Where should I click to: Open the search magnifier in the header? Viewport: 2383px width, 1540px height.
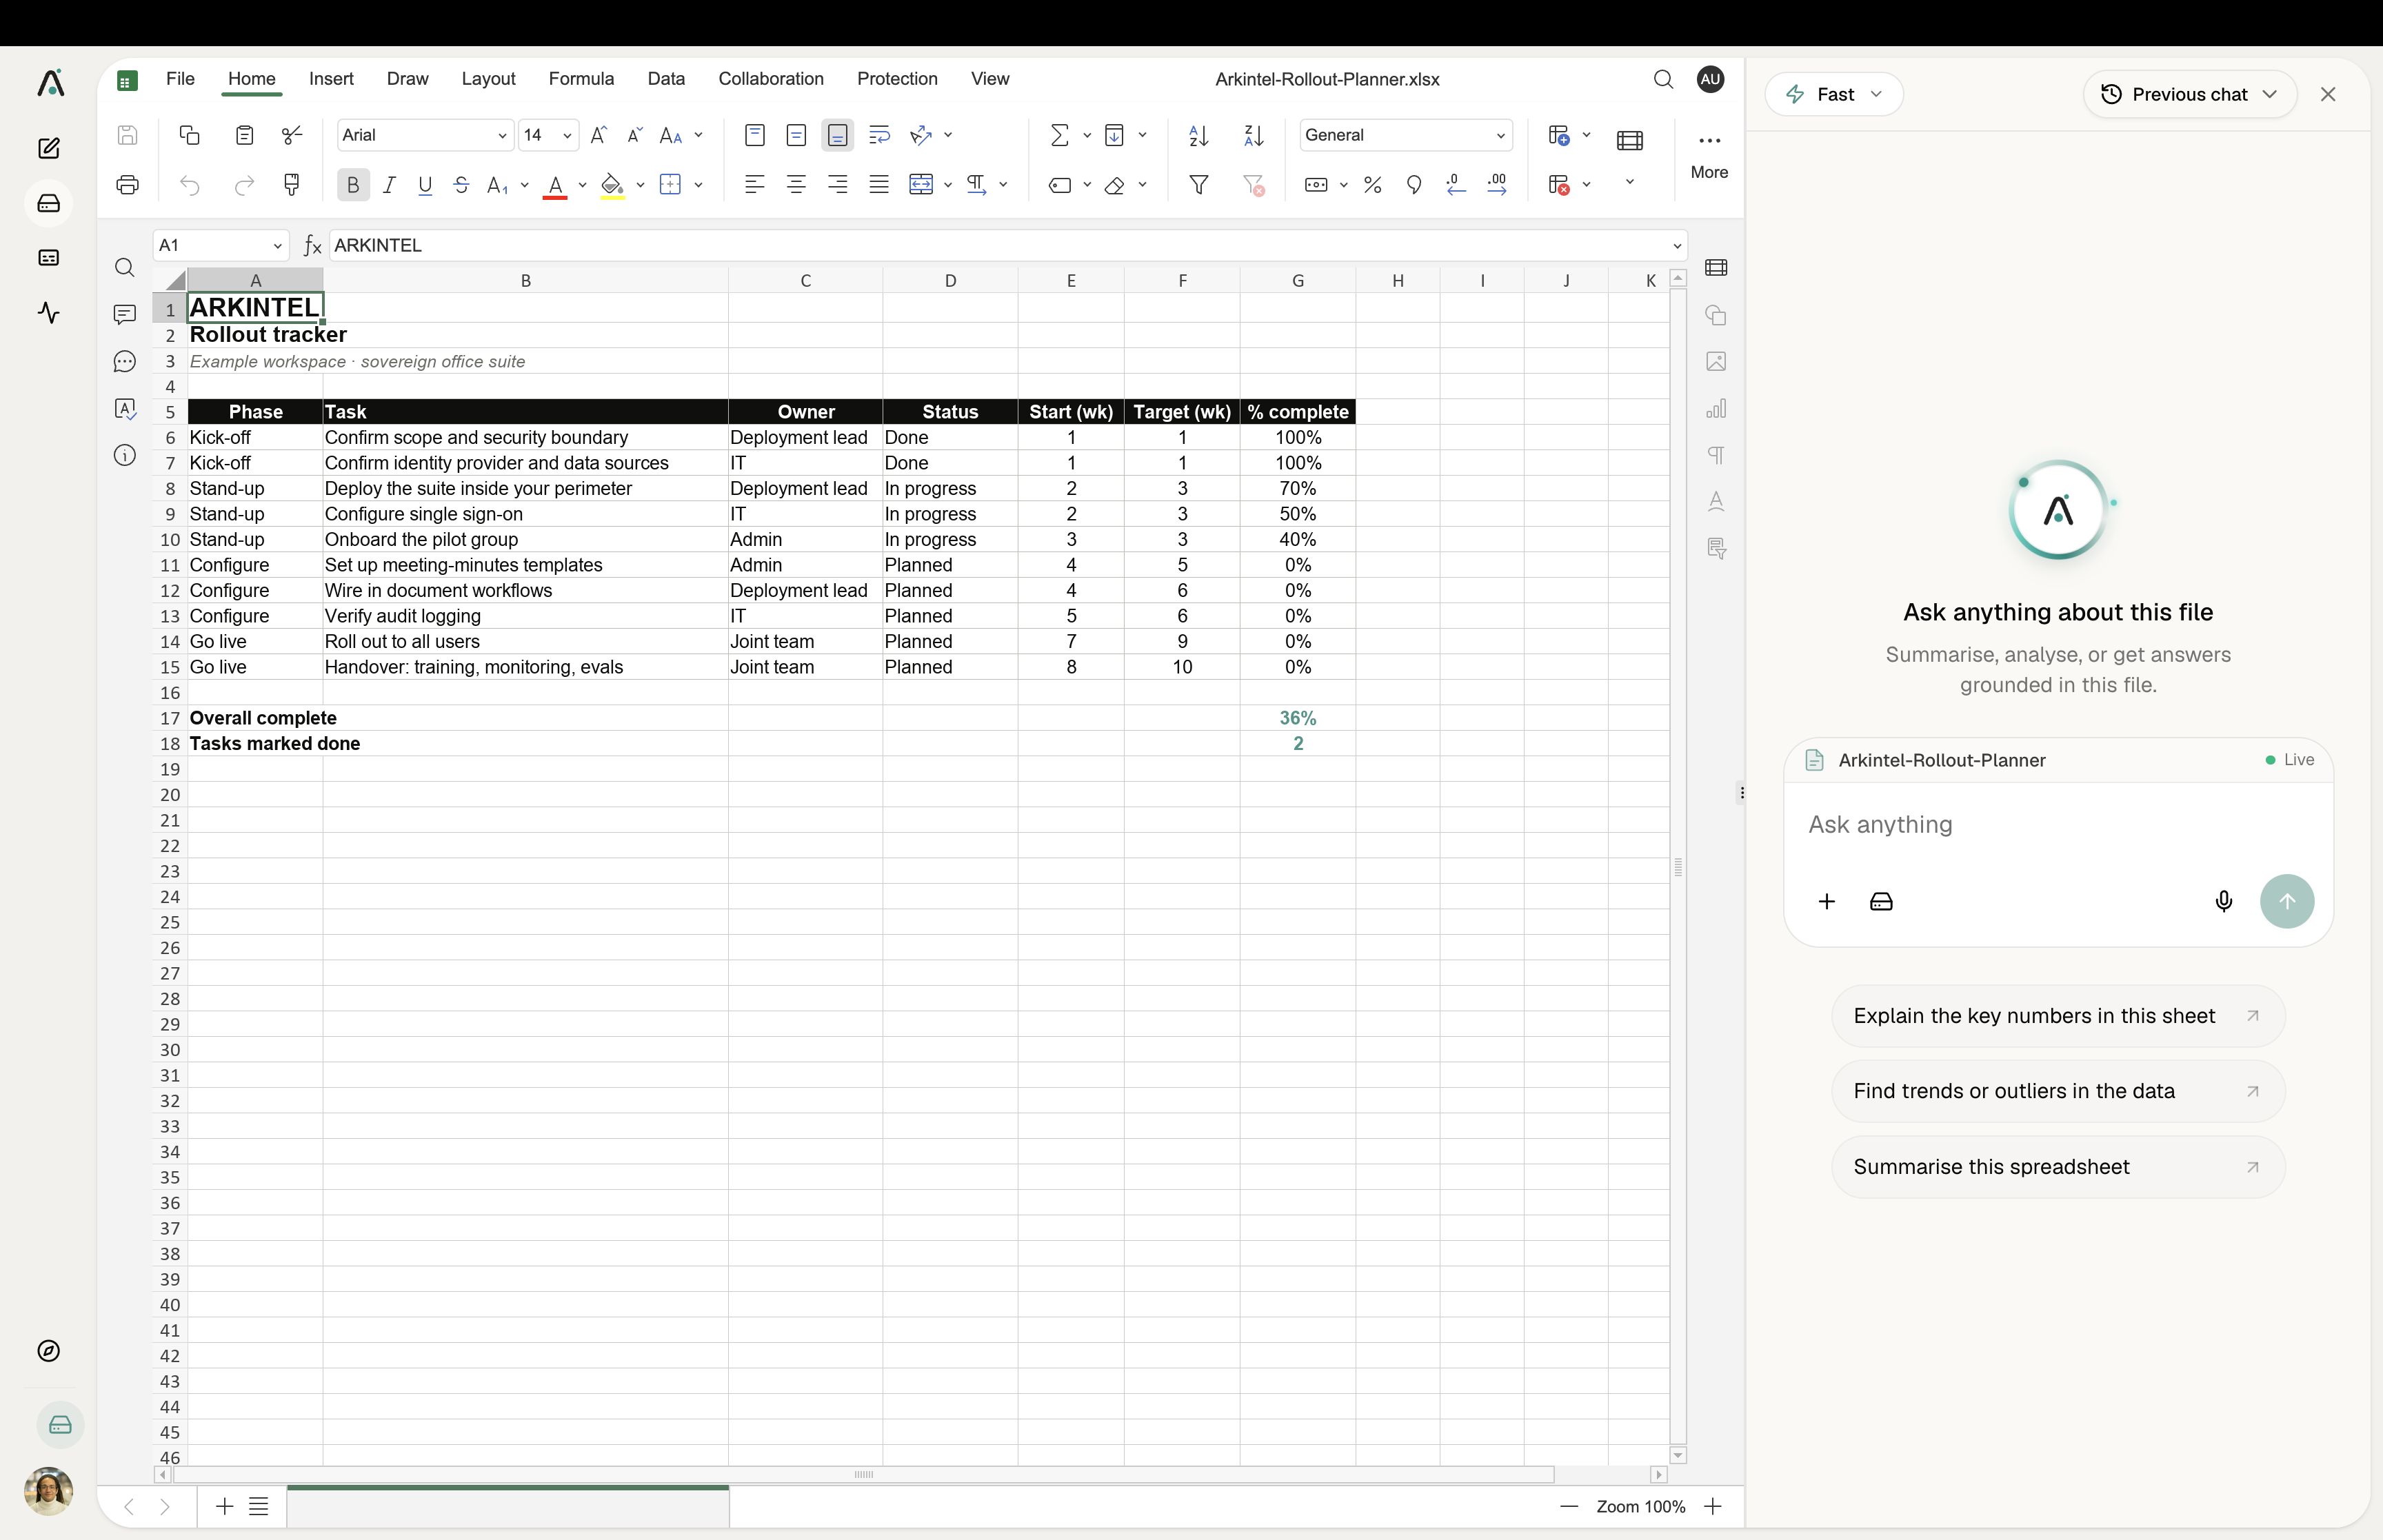tap(1663, 79)
